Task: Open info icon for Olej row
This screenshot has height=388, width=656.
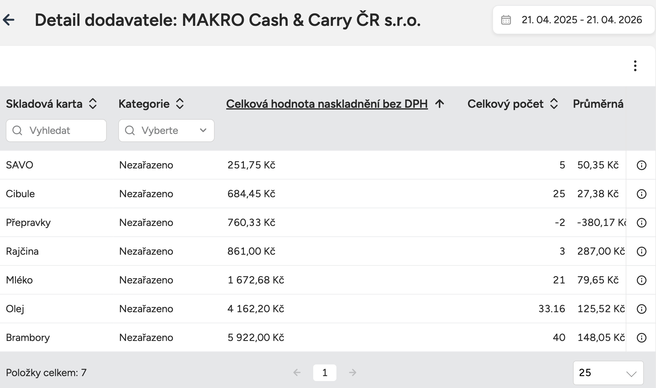Action: 641,309
